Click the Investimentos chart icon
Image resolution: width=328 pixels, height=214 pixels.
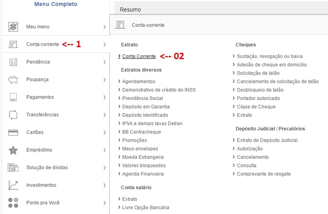point(13,185)
